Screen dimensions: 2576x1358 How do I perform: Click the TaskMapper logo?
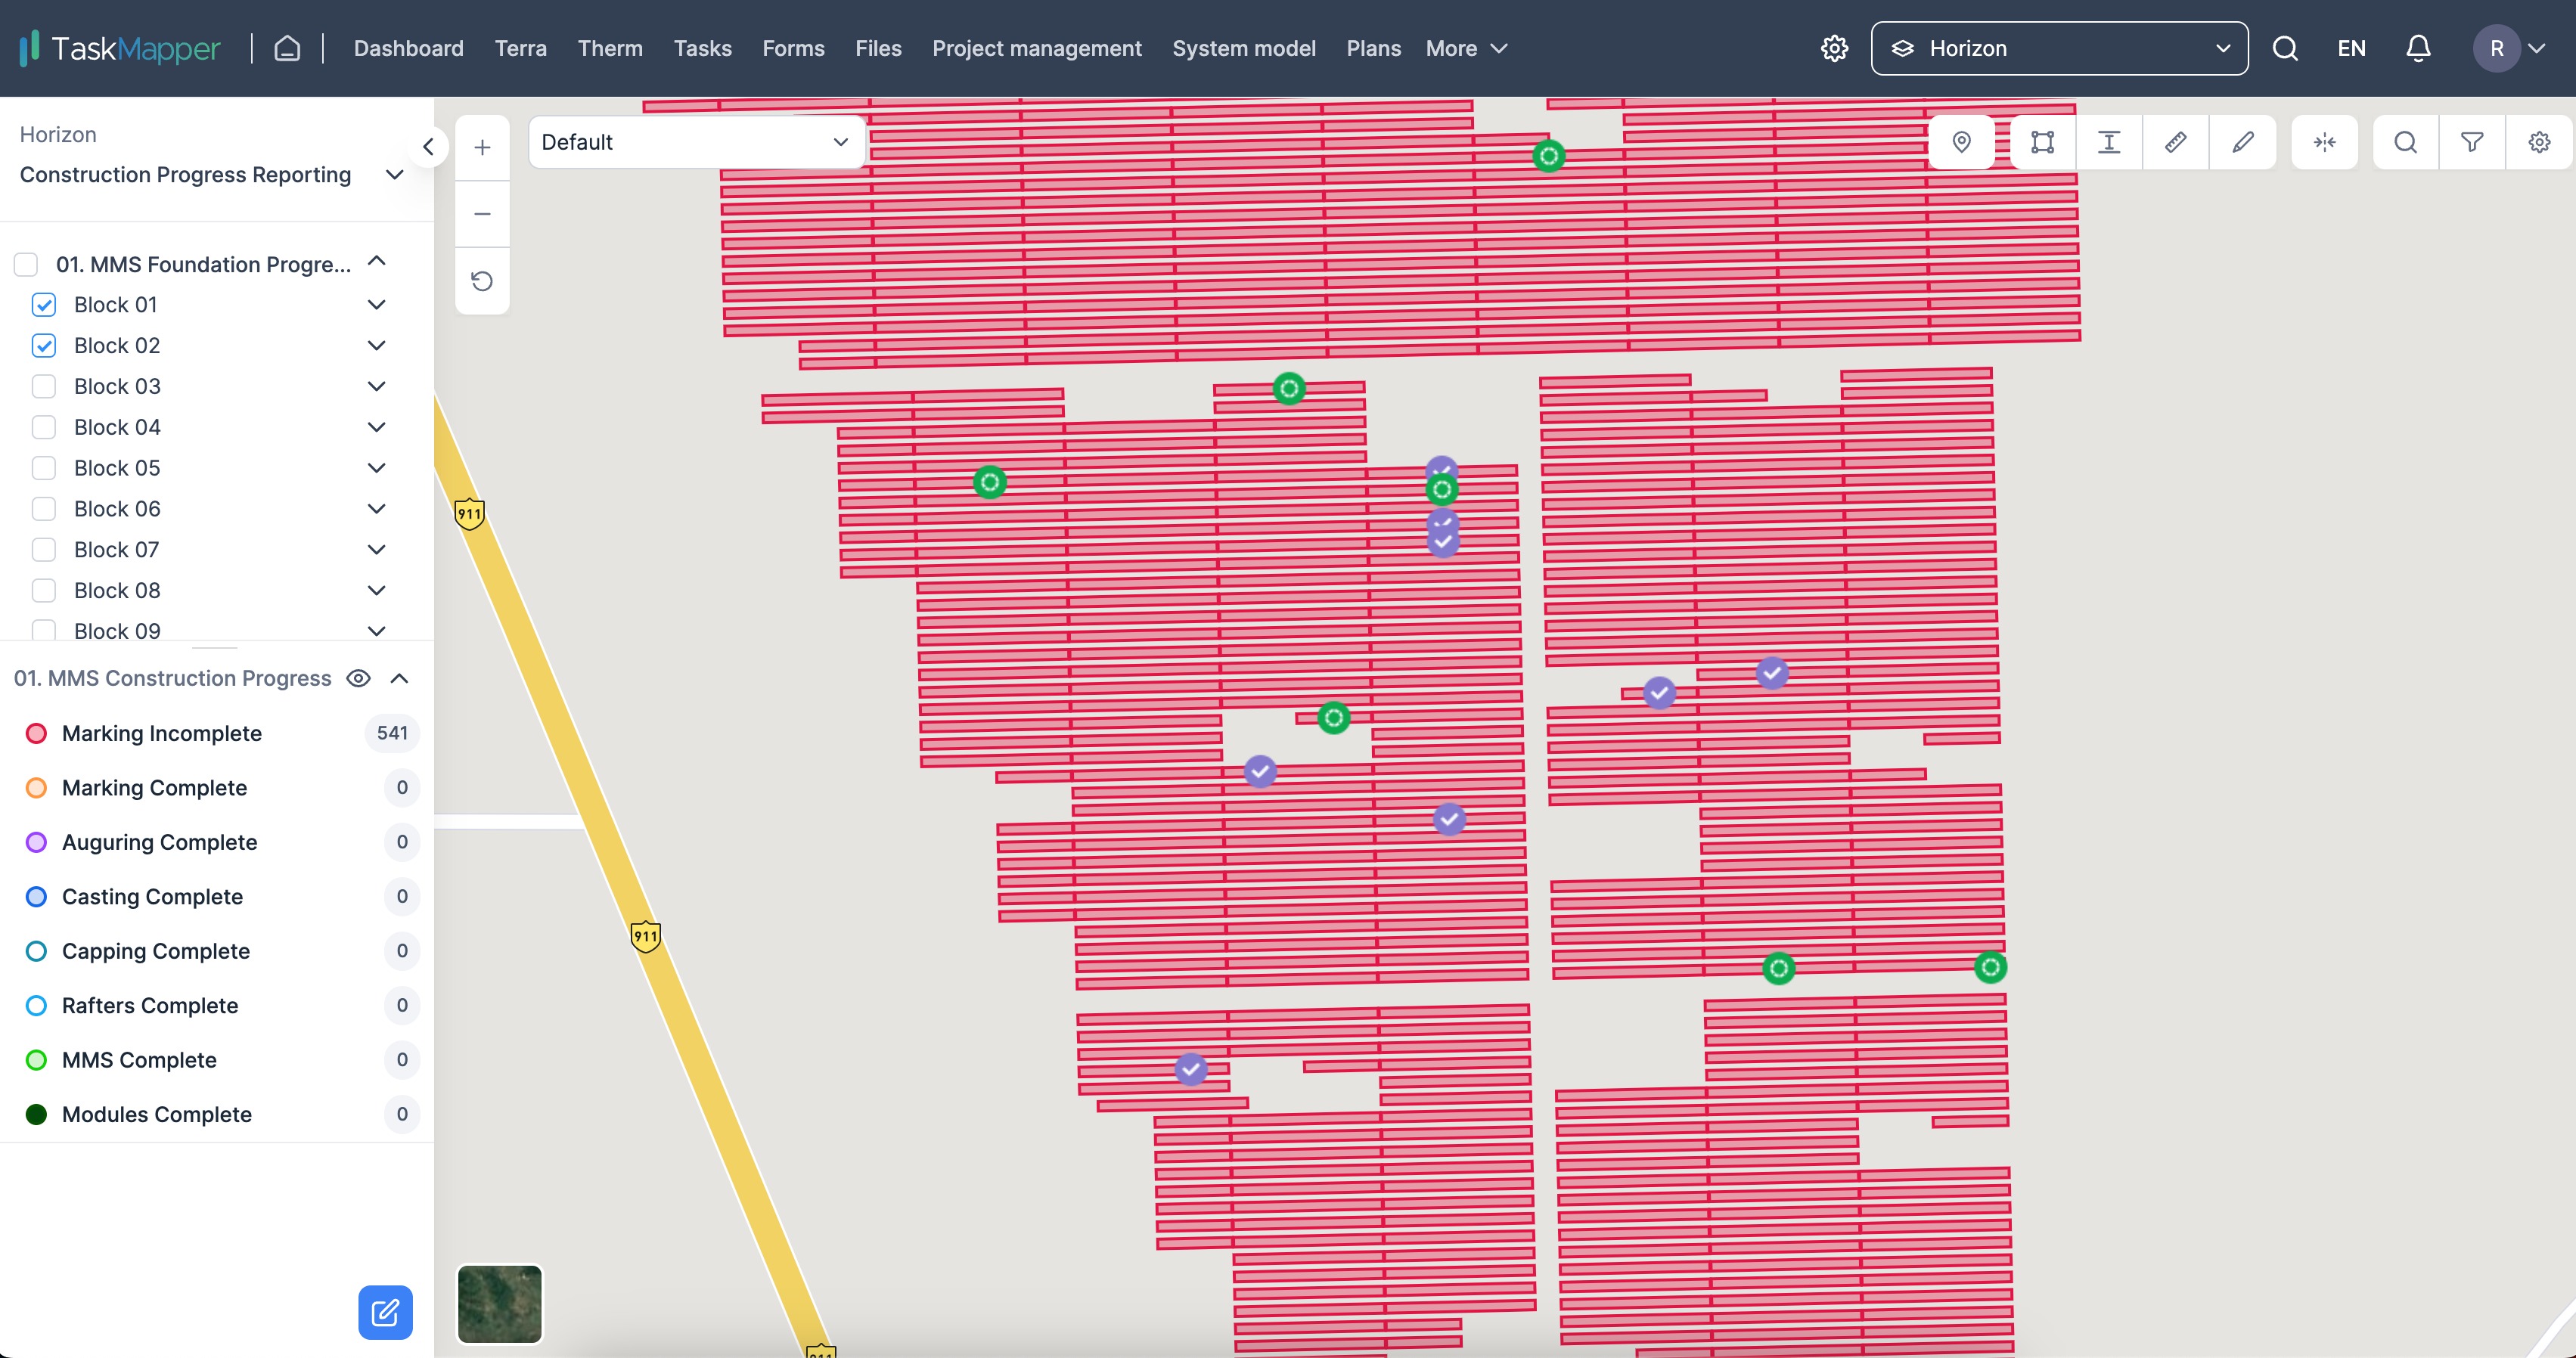(119, 48)
